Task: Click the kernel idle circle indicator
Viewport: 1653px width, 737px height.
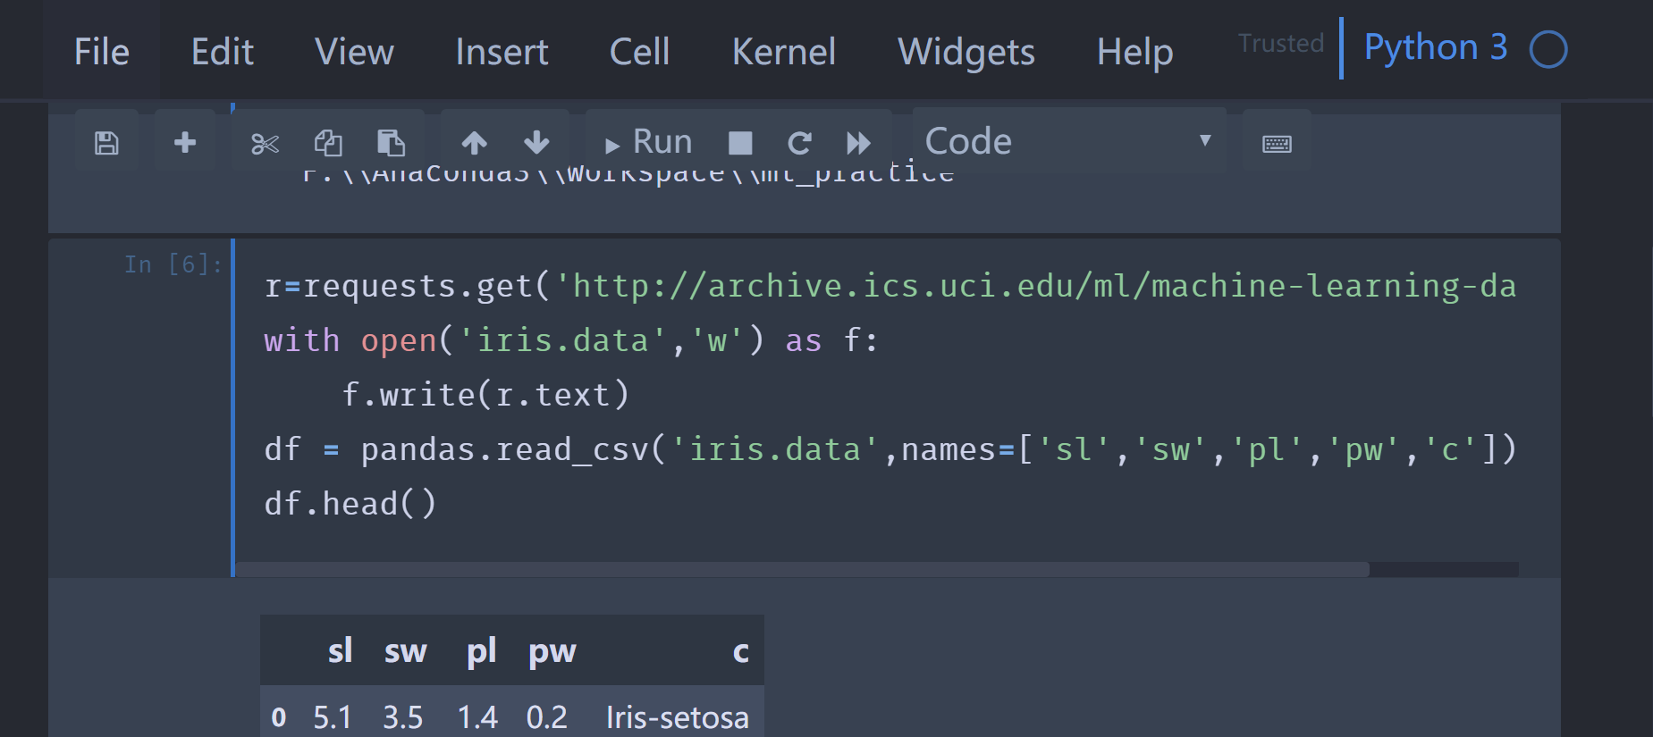Action: click(x=1548, y=49)
